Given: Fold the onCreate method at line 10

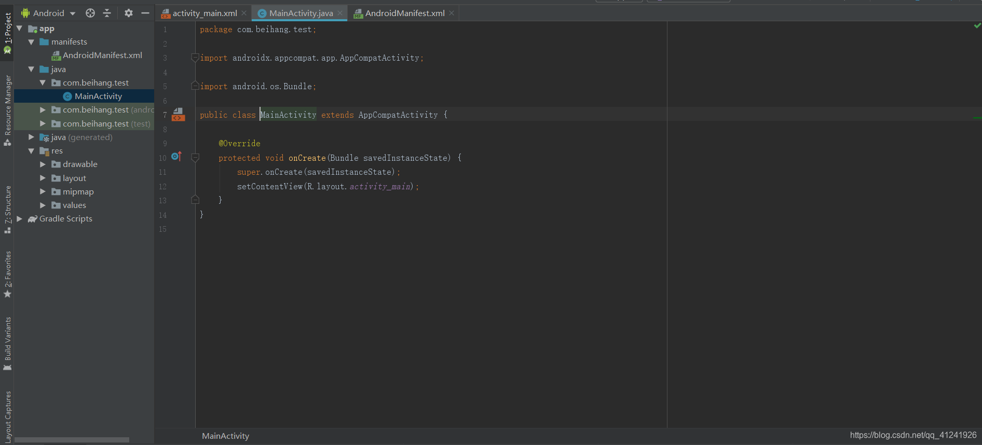Looking at the screenshot, I should [195, 158].
